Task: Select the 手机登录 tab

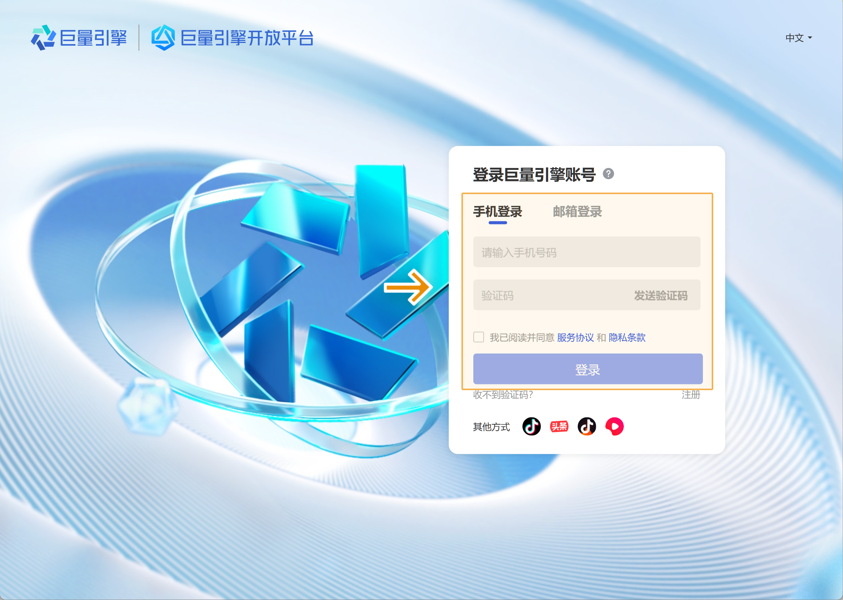Action: coord(497,212)
